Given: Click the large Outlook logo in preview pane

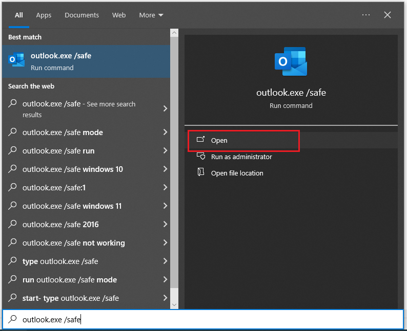Looking at the screenshot, I should click(291, 61).
